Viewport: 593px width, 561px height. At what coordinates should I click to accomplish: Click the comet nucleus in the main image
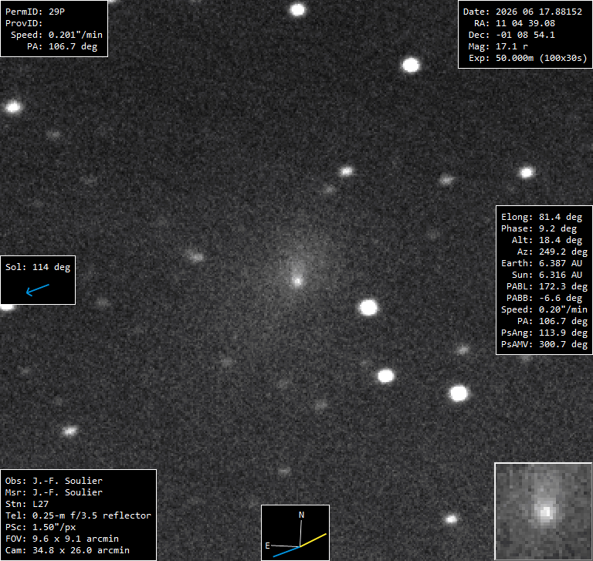pos(297,281)
